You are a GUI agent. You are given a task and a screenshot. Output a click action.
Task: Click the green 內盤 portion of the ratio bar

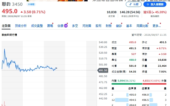click(x=127, y=84)
